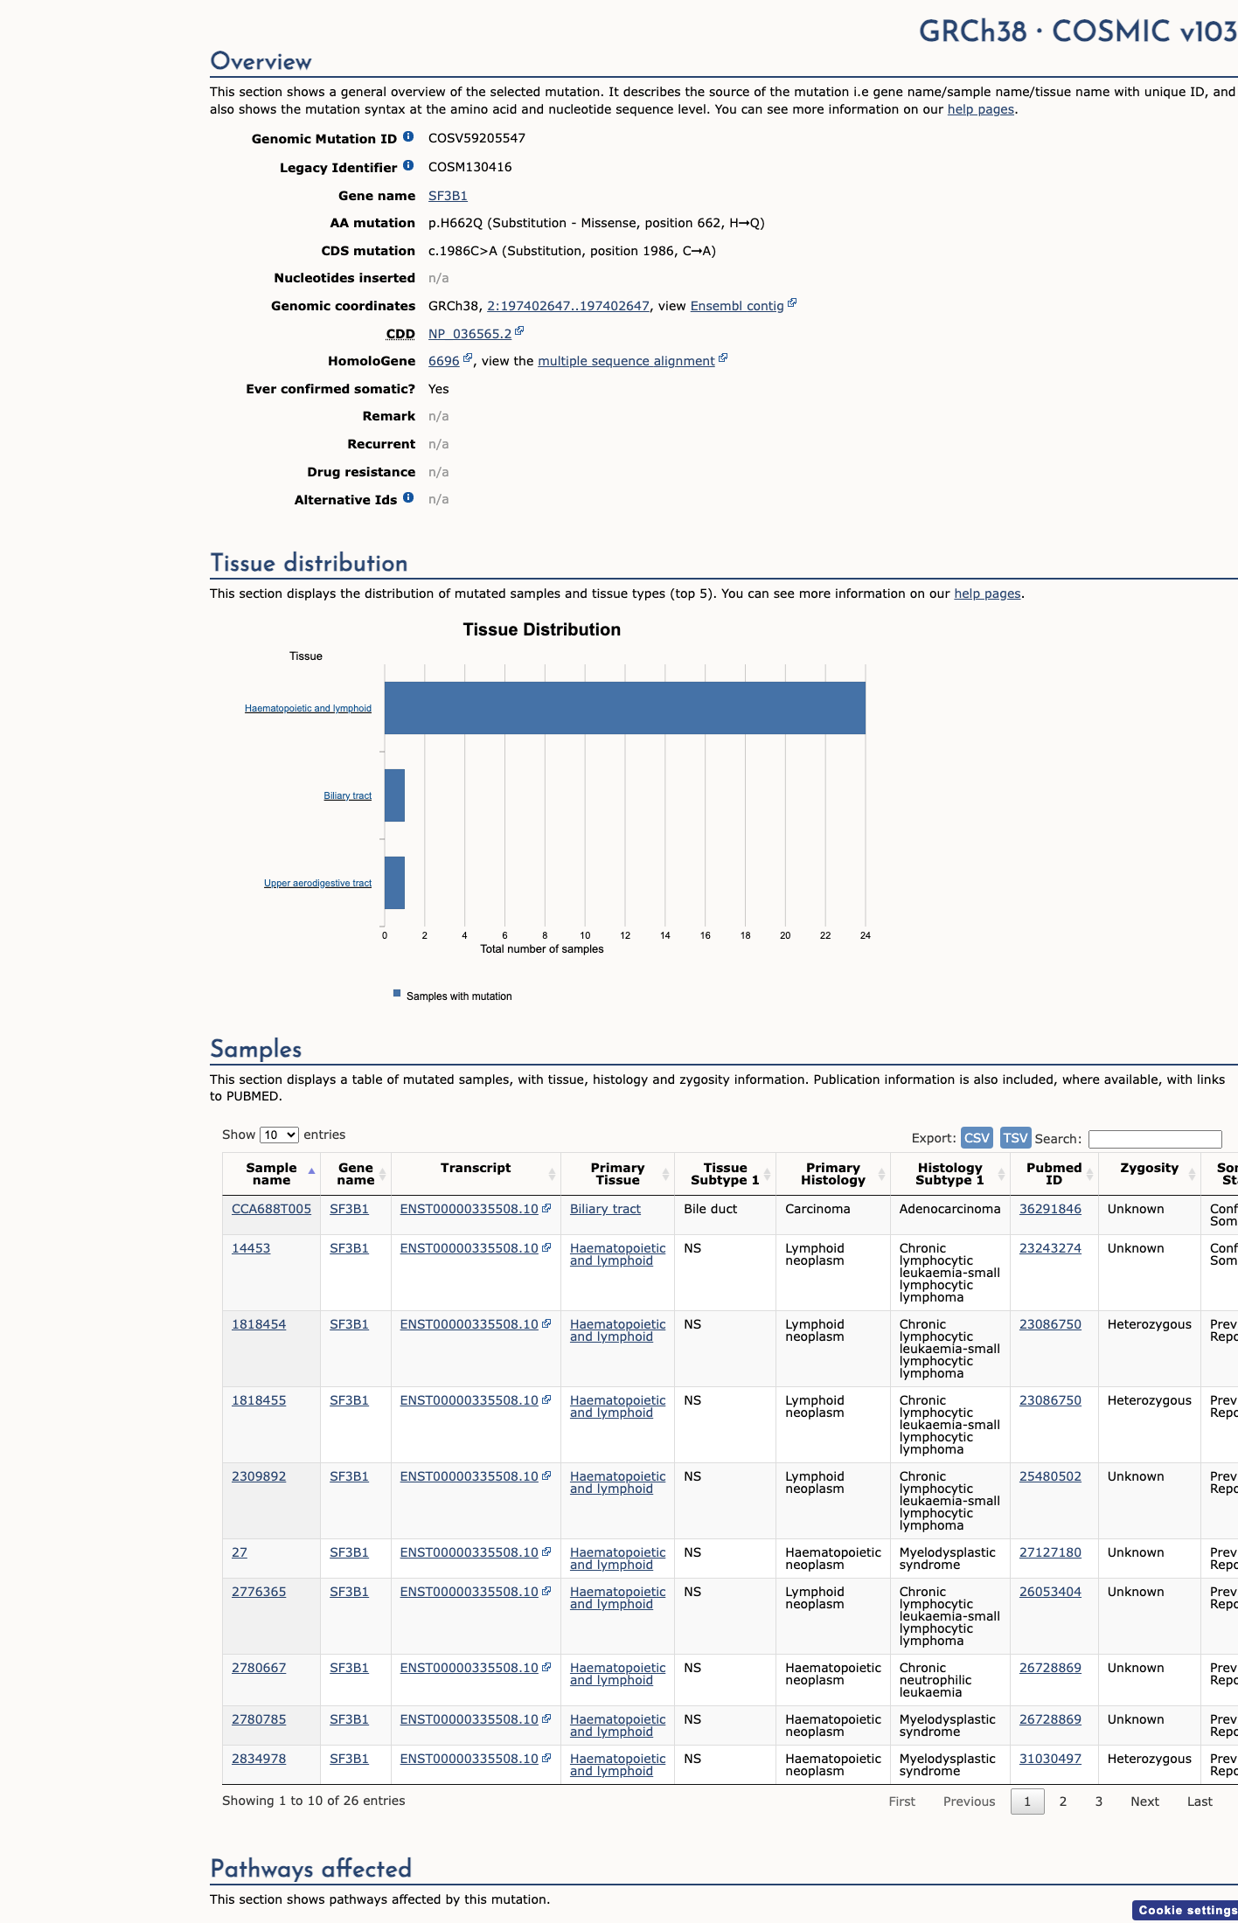This screenshot has width=1238, height=1923.
Task: Open sample CCA688T005 link
Action: [271, 1209]
